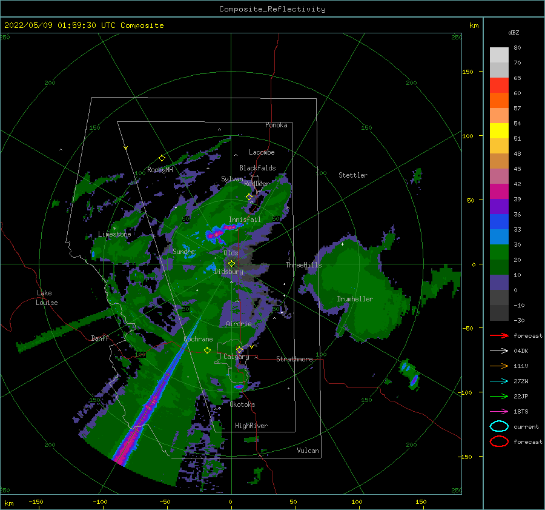Click the yellow diamond marker below Cochrane
545x510 pixels.
(208, 350)
